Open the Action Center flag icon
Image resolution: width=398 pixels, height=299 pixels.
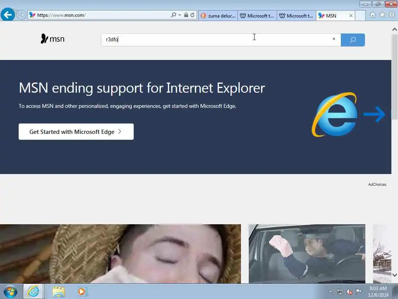(358, 292)
